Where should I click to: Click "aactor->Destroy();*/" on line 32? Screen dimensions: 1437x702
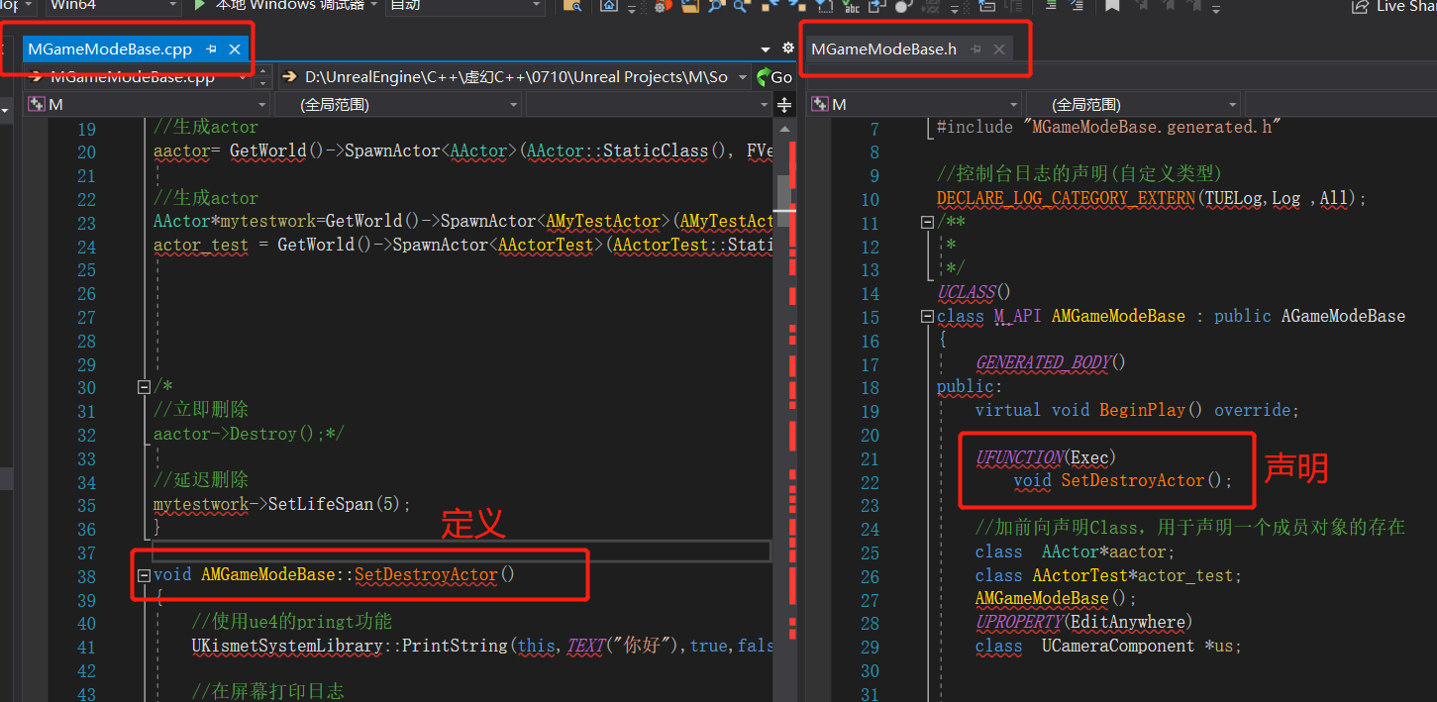(249, 434)
